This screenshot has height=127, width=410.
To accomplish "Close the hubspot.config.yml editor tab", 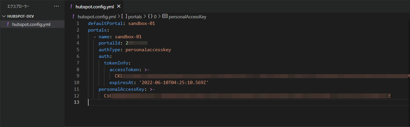I will pyautogui.click(x=119, y=6).
